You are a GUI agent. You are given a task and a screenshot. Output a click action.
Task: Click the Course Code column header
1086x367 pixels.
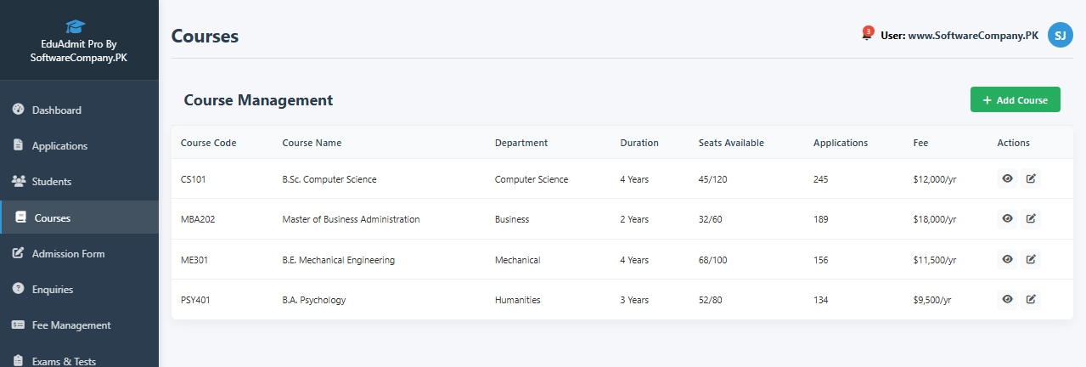pyautogui.click(x=208, y=143)
